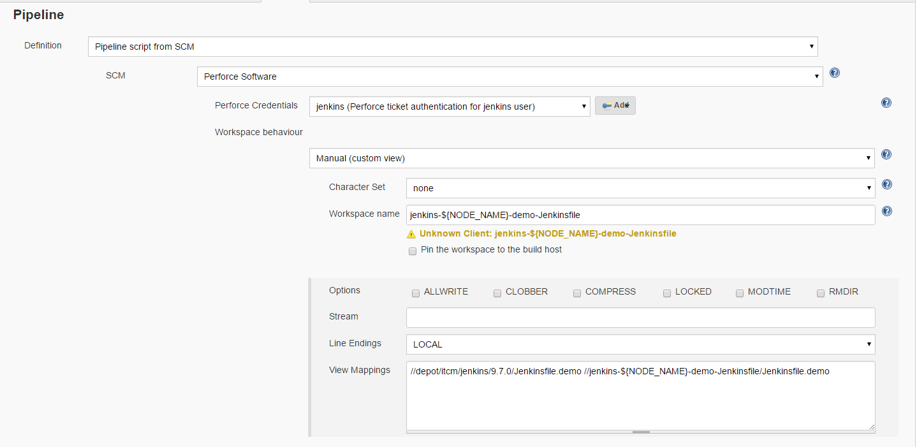The width and height of the screenshot is (917, 447).
Task: Open help for Workspace name field
Action: tap(886, 212)
